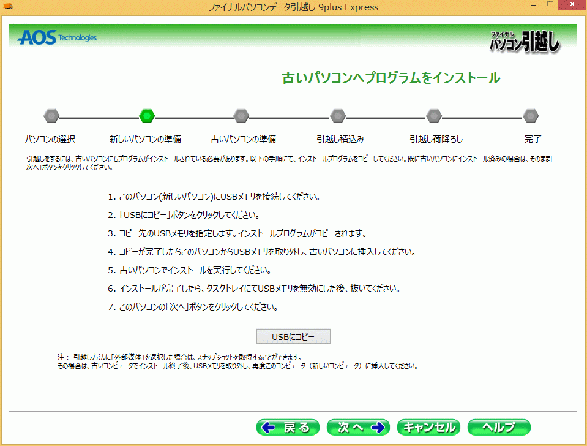587x446 pixels.
Task: Open help with ヘルプ button
Action: 498,427
